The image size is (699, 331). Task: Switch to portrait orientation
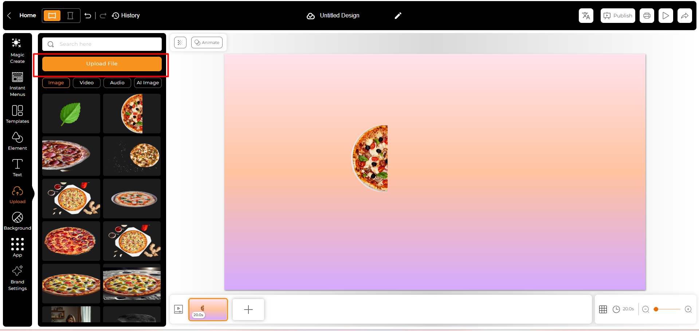click(x=70, y=16)
